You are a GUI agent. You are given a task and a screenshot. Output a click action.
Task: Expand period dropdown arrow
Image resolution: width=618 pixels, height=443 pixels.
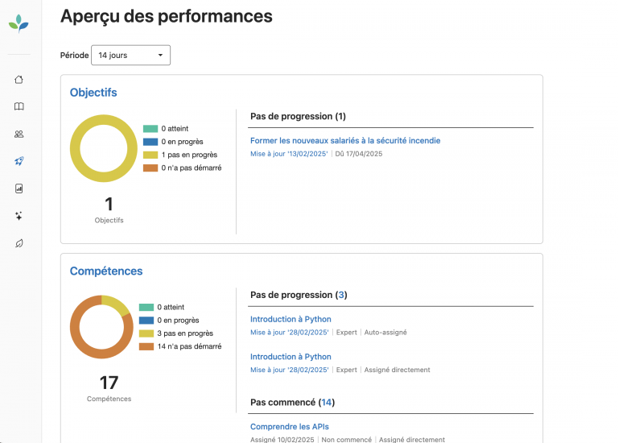(x=160, y=56)
